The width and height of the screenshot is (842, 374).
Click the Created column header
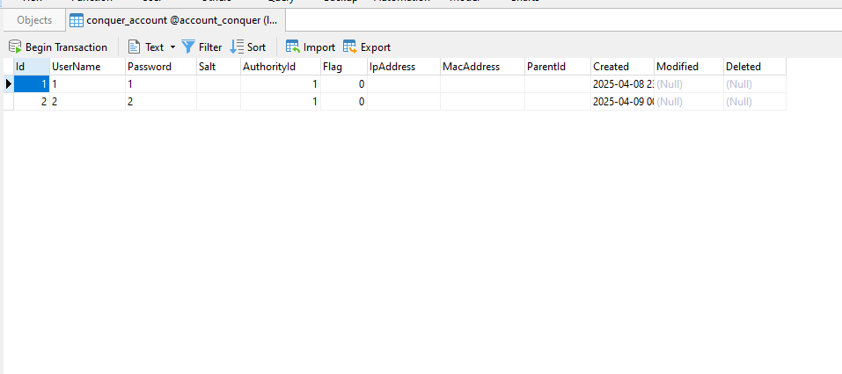click(611, 67)
